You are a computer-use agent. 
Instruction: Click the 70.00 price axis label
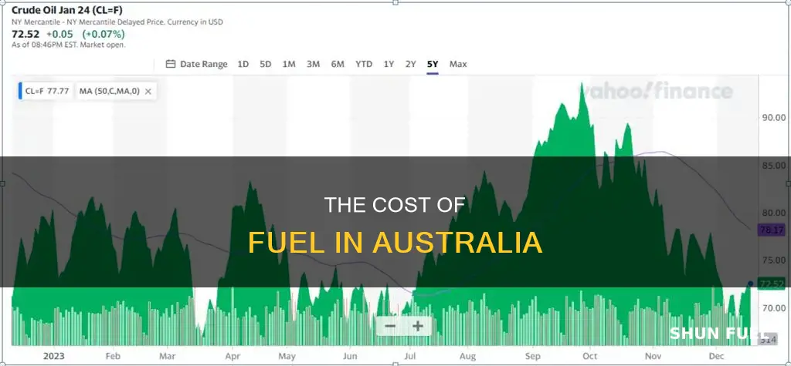pyautogui.click(x=772, y=307)
